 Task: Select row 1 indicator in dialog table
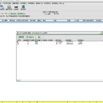[x=17, y=42]
